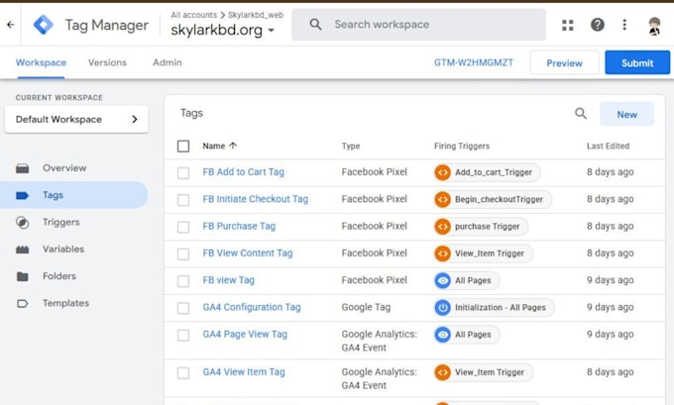Image resolution: width=674 pixels, height=405 pixels.
Task: Click the All accounts breadcrumb
Action: click(x=194, y=15)
